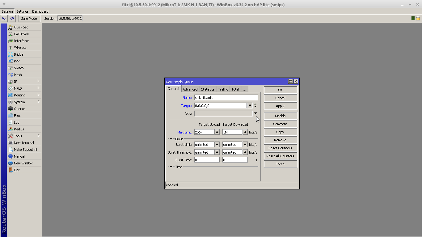422x237 pixels.
Task: Open the MPLS submenu
Action: tap(24, 88)
